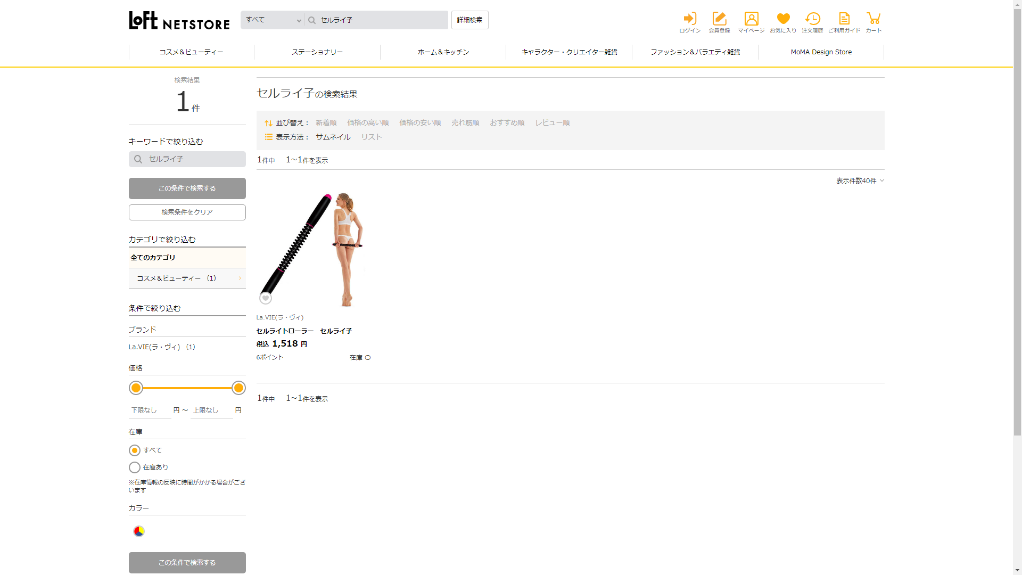Expand the 表示件数40件 dropdown
This screenshot has width=1022, height=575.
coord(860,181)
